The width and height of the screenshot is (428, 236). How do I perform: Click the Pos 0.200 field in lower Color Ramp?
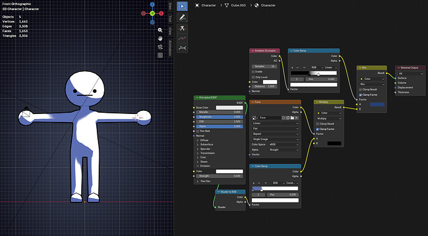coord(283,195)
